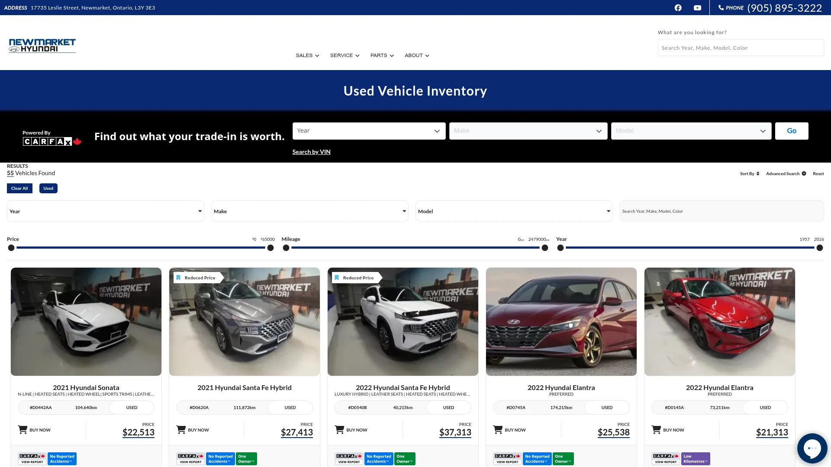
Task: Open the SERVICE menu
Action: tap(345, 55)
